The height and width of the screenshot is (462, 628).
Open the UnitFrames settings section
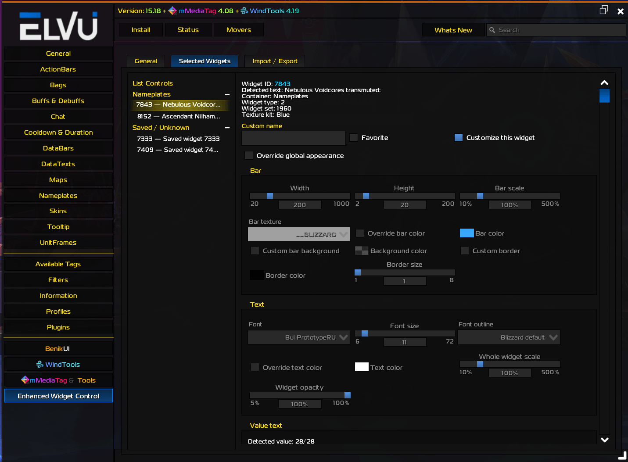click(x=58, y=243)
